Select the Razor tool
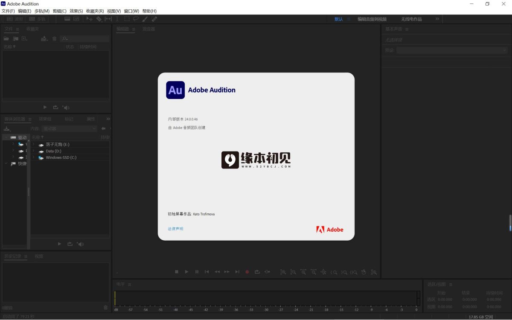Image resolution: width=512 pixels, height=320 pixels. point(99,19)
